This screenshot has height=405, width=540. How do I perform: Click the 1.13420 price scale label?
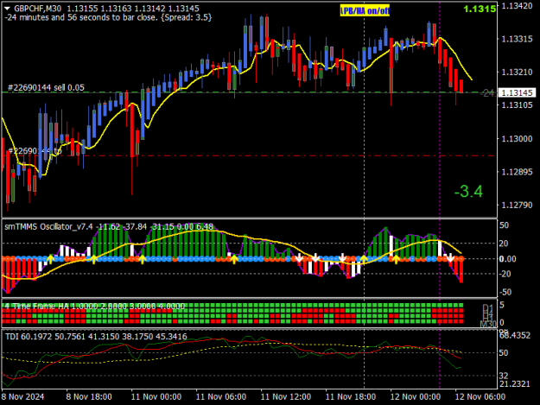point(517,6)
